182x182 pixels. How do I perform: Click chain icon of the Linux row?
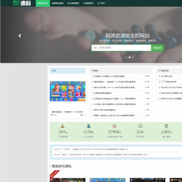[92, 76]
